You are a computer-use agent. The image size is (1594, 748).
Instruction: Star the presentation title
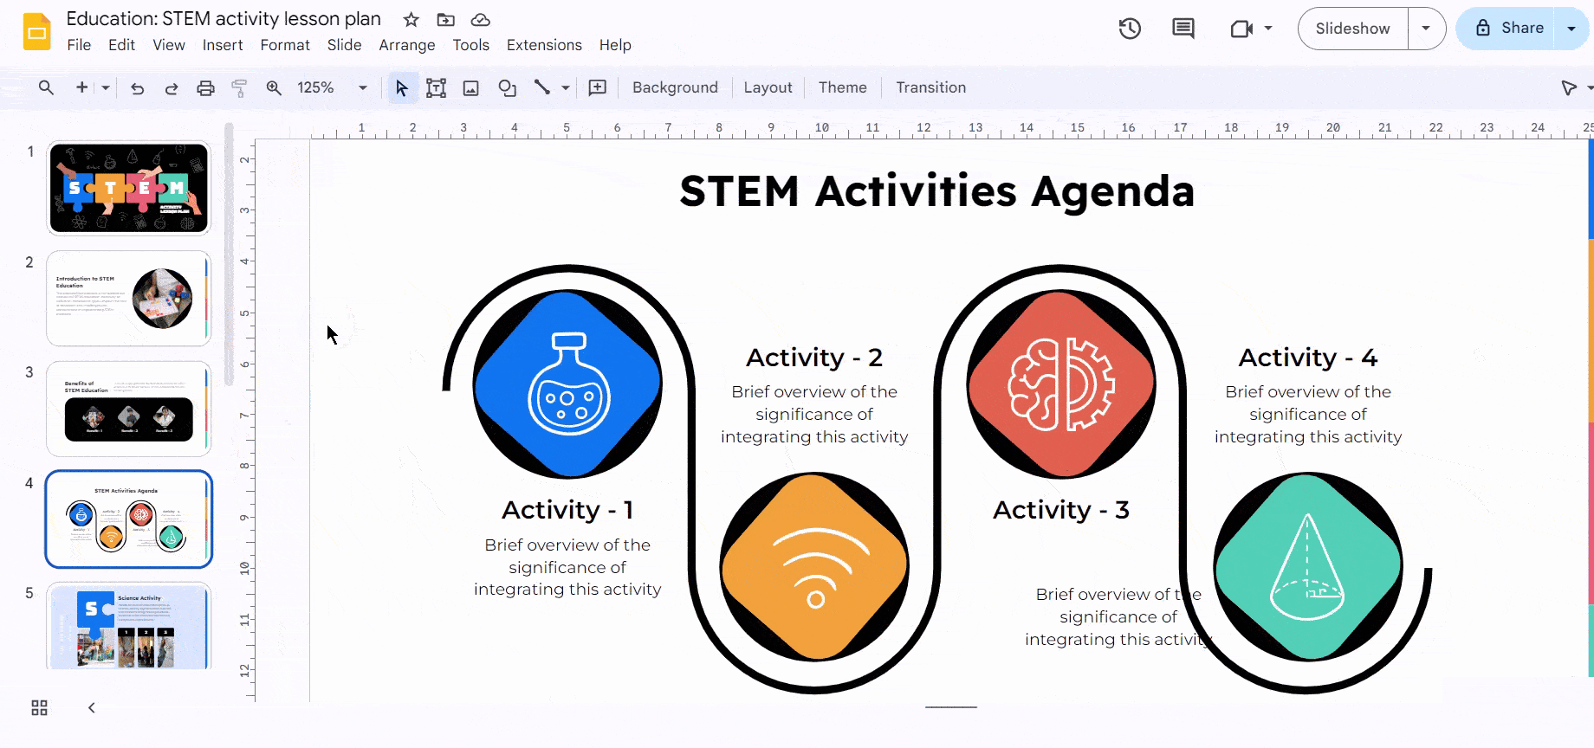pos(411,20)
